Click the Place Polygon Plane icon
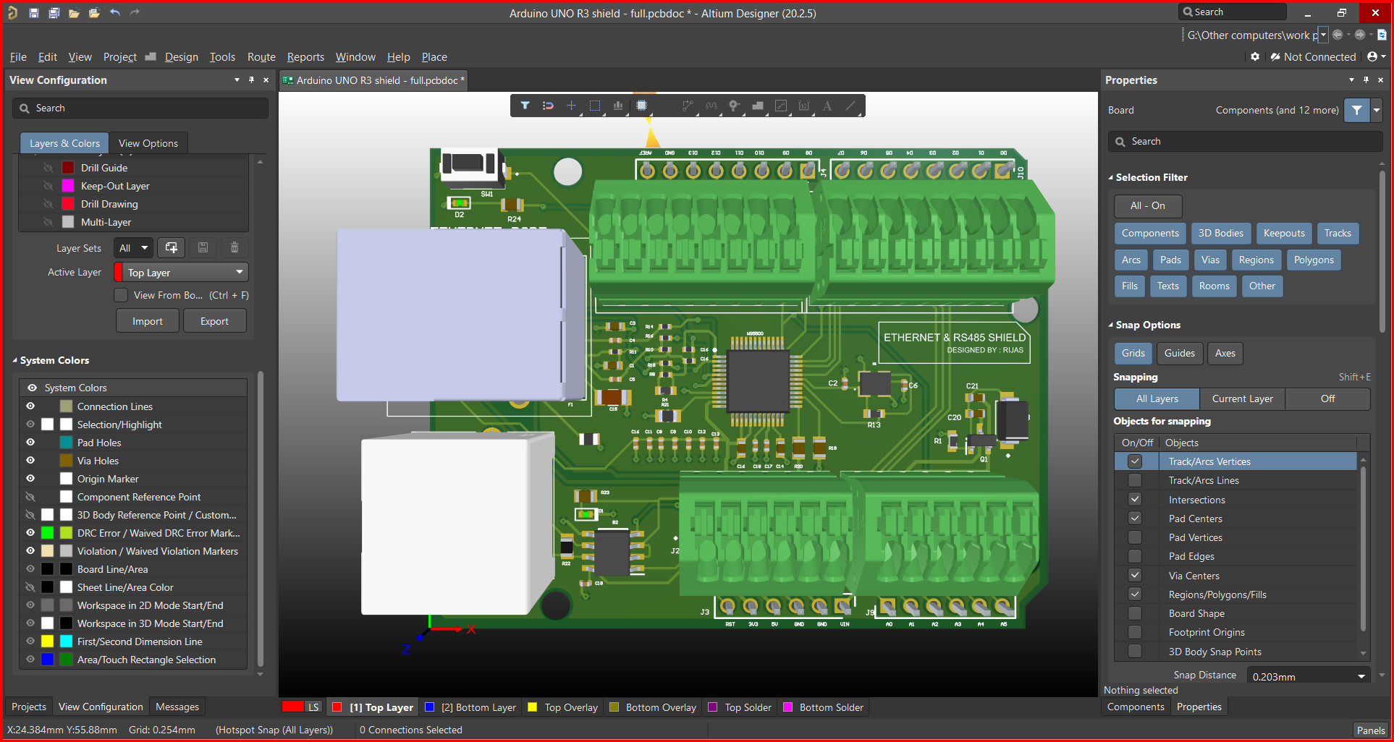Screen dimensions: 1394x742 click(x=758, y=106)
